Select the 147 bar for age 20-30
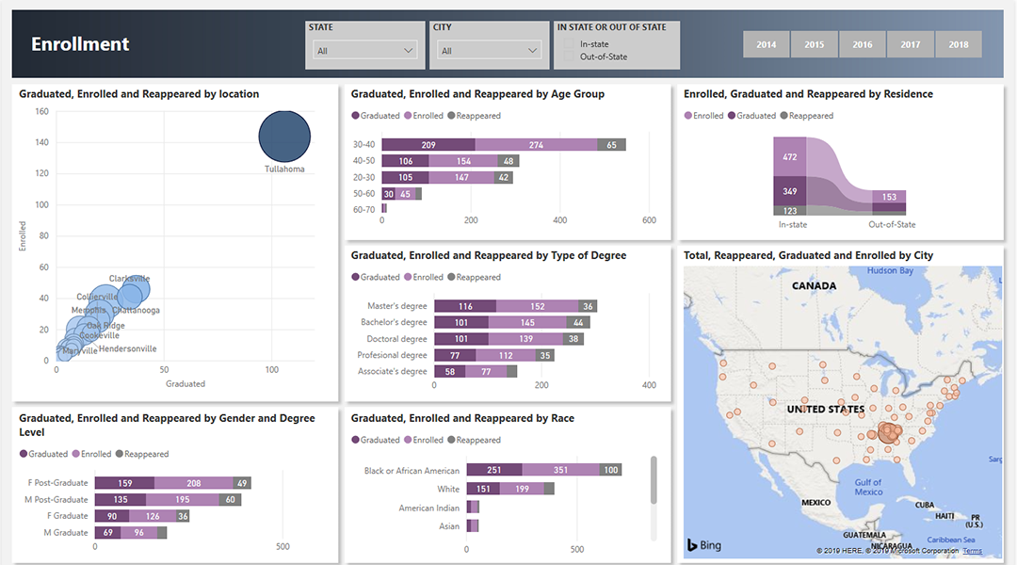Viewport: 1017px width, 565px height. 461,177
